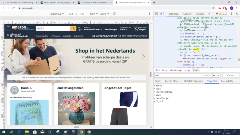Image resolution: width=240 pixels, height=135 pixels.
Task: Open the 100% zoom dropdown
Action: tap(94, 14)
